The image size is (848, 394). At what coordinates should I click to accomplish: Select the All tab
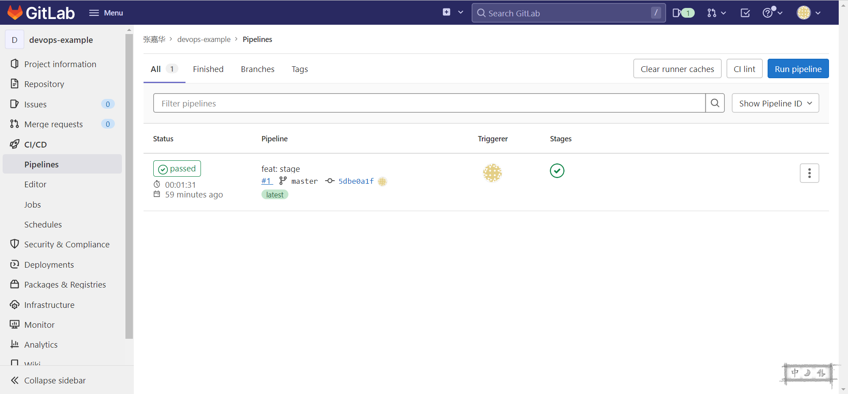click(x=164, y=69)
